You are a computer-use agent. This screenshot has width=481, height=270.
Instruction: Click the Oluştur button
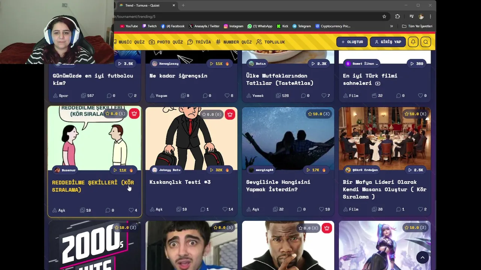coord(352,42)
